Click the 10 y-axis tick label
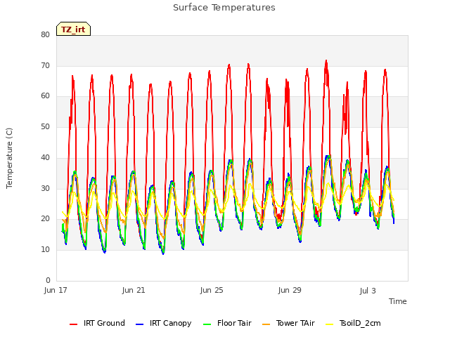The height and width of the screenshot is (337, 450). [45, 250]
